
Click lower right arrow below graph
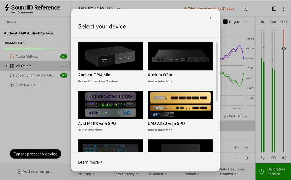click(x=246, y=158)
